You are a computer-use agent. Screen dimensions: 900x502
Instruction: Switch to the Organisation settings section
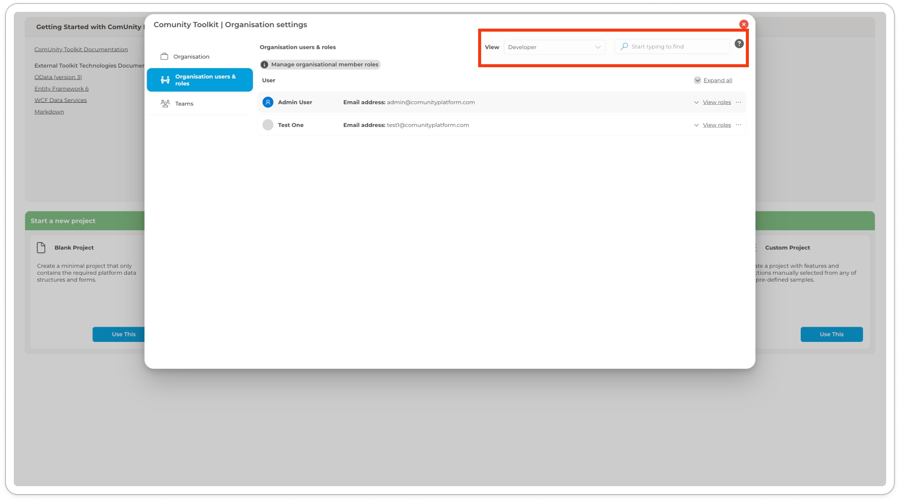[191, 57]
